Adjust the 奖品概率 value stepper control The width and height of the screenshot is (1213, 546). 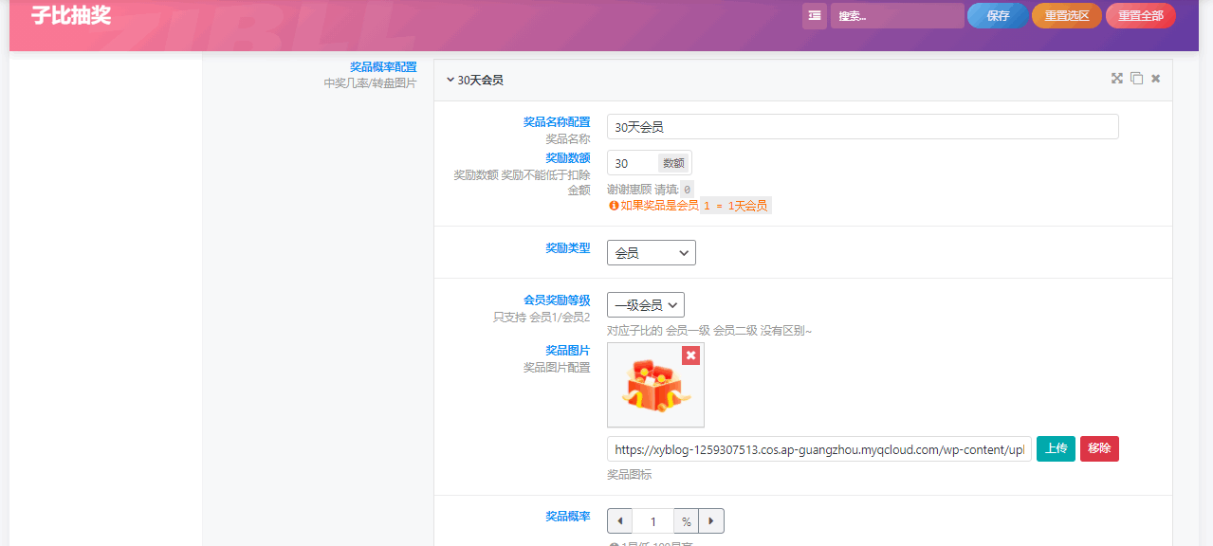click(x=653, y=520)
